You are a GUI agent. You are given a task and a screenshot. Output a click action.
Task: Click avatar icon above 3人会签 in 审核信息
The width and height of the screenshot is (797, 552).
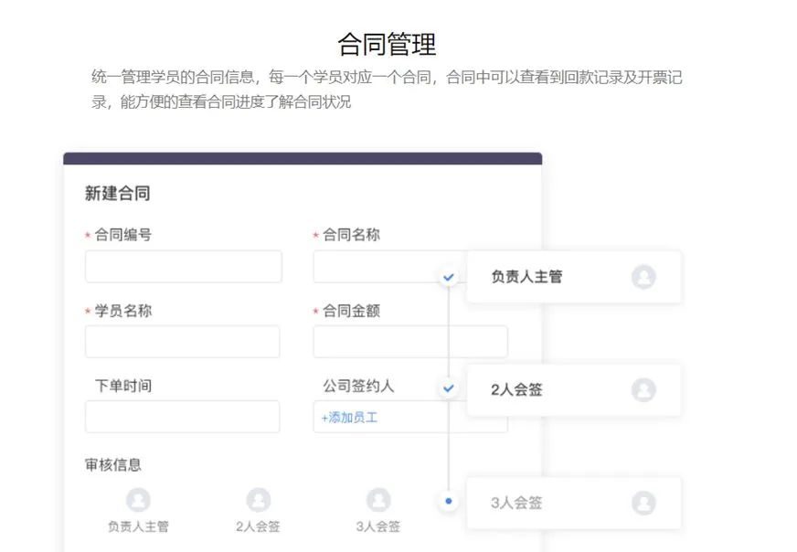tap(378, 500)
